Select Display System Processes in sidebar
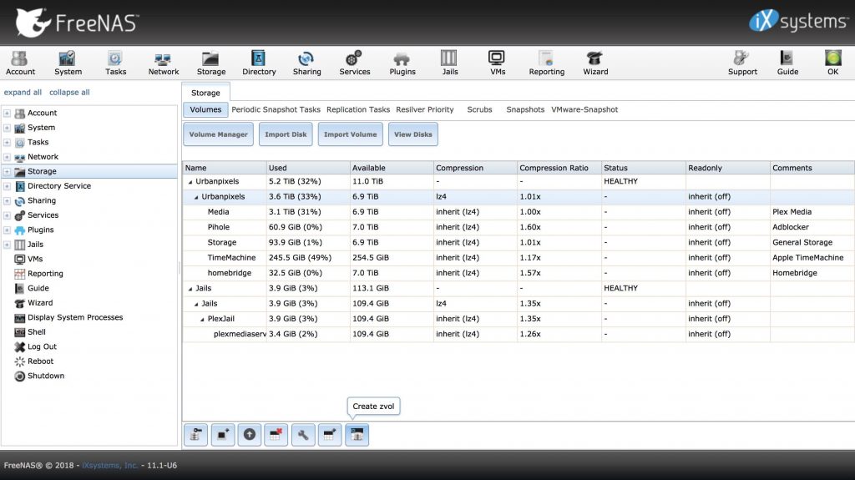The image size is (855, 480). (75, 317)
